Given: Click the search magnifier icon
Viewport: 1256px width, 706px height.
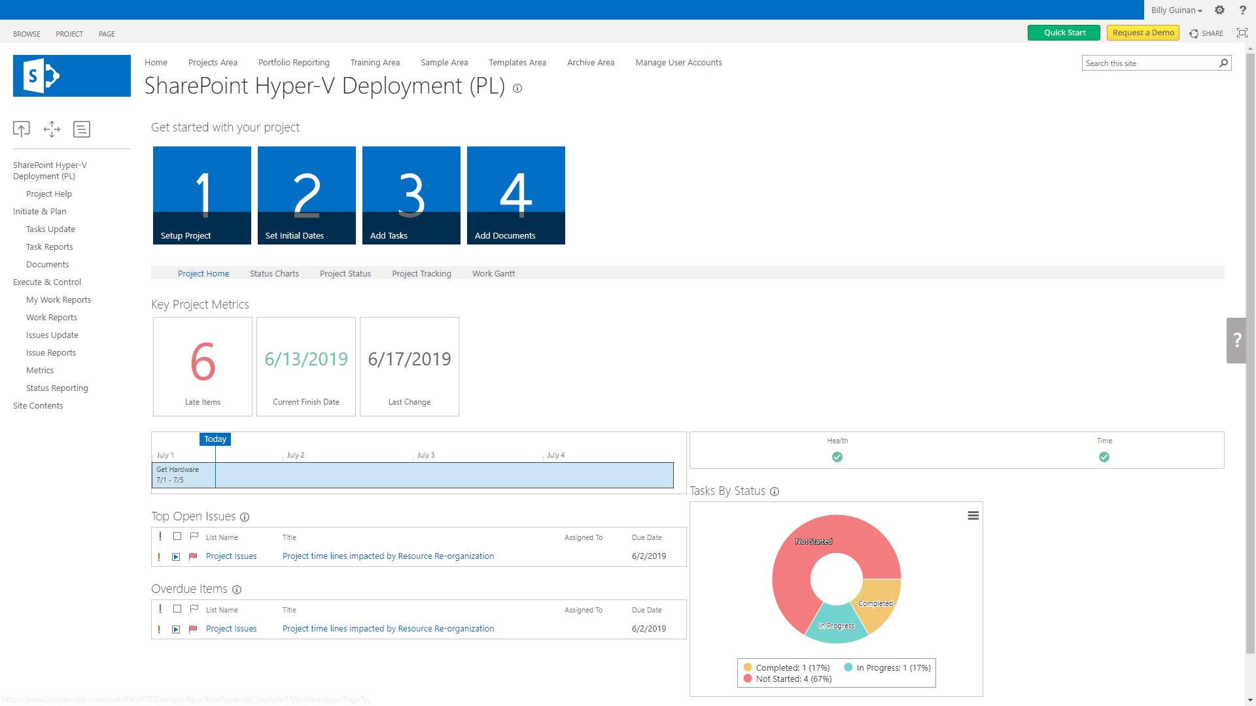Looking at the screenshot, I should (x=1223, y=63).
